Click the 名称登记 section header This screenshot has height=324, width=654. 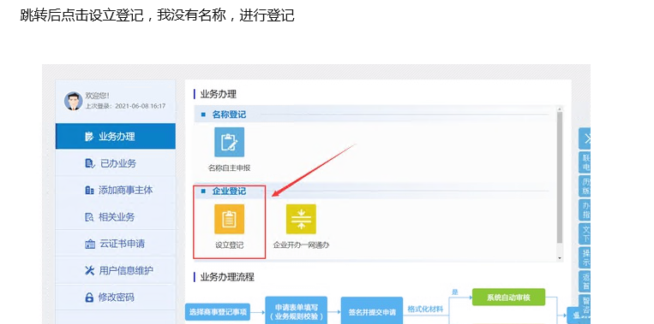[229, 115]
